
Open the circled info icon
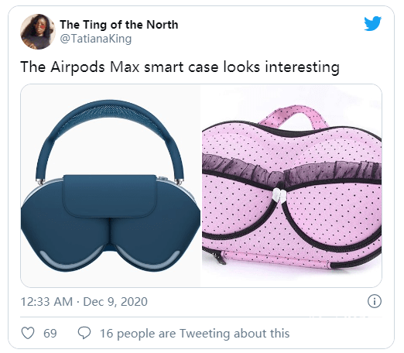click(x=375, y=301)
